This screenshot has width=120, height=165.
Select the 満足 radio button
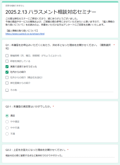(7, 116)
